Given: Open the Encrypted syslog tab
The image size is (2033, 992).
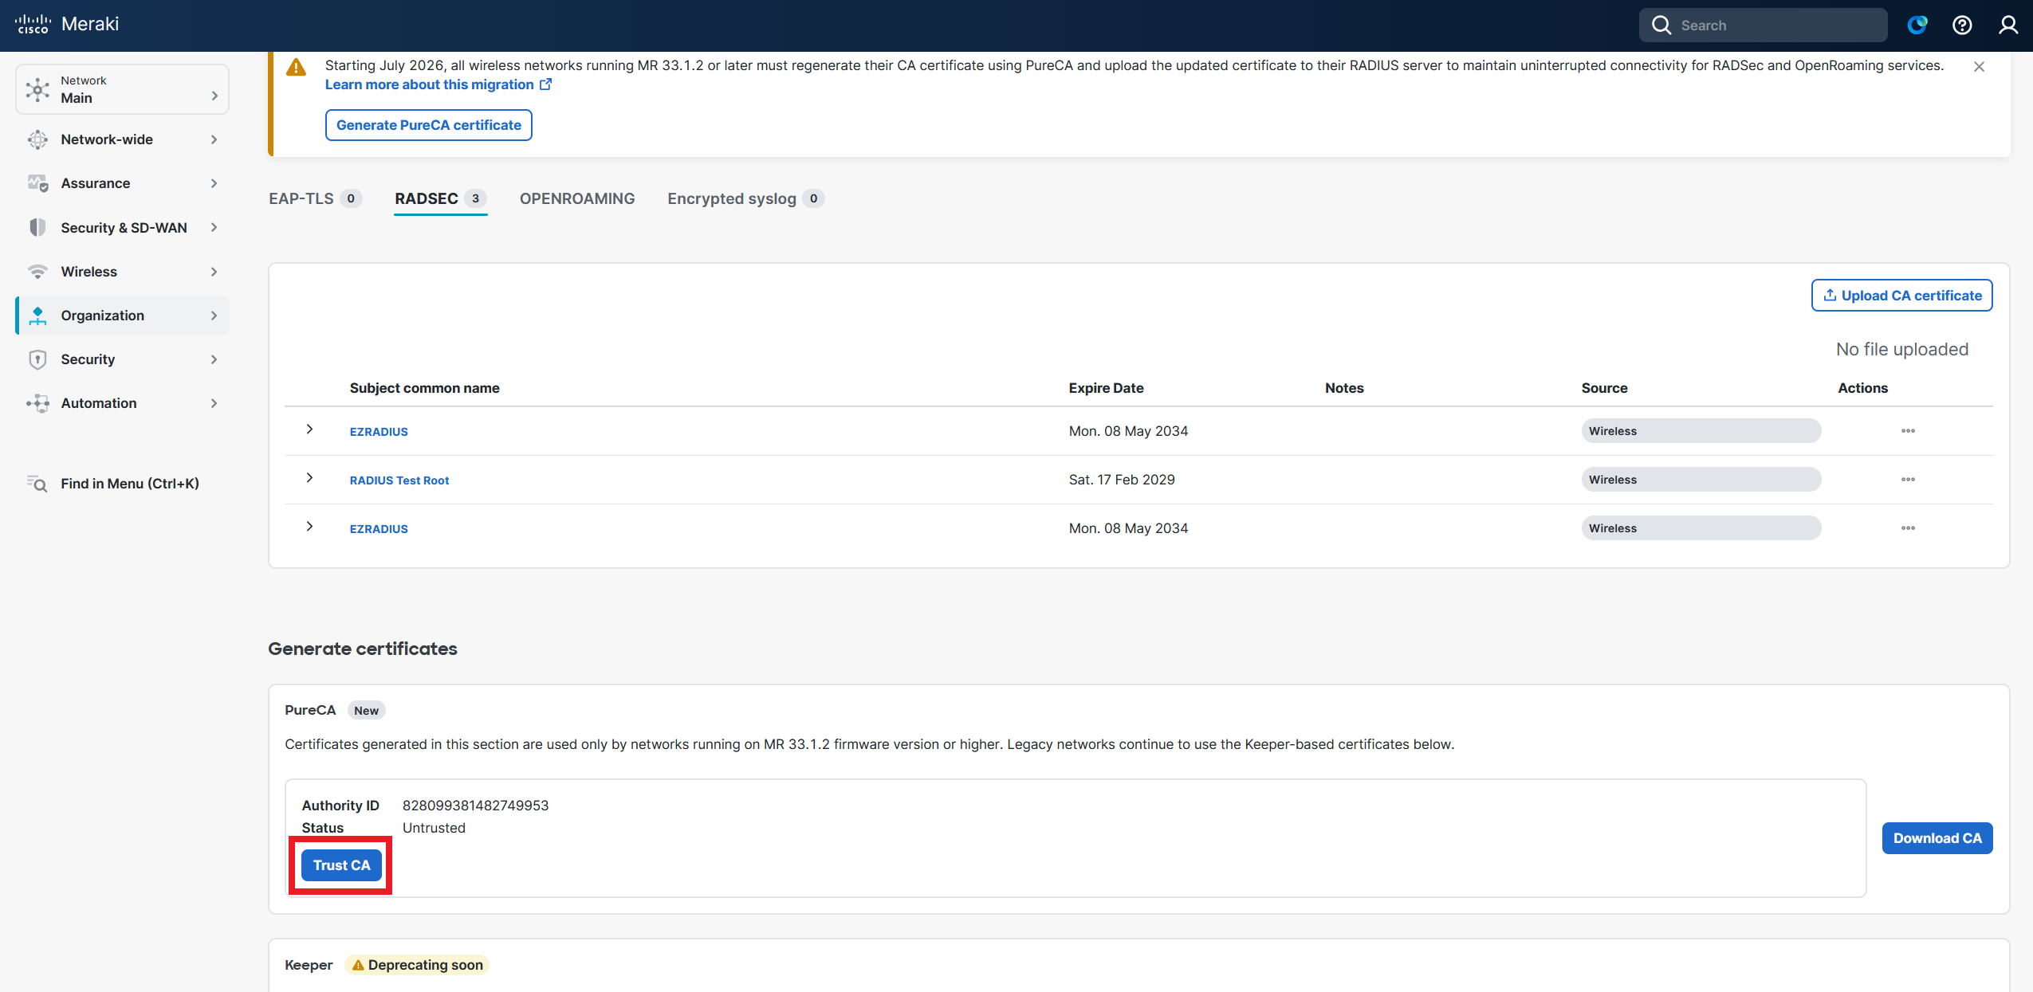Looking at the screenshot, I should coord(745,199).
